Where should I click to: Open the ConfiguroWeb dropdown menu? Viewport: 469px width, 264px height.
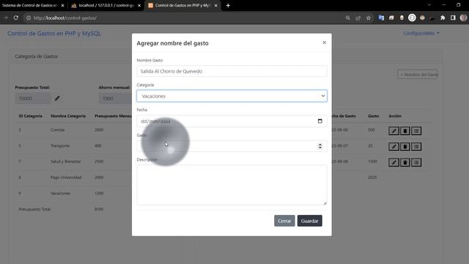pyautogui.click(x=421, y=33)
